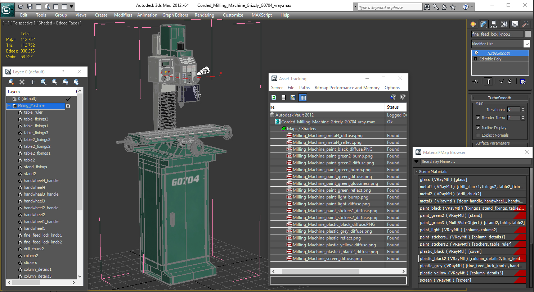Click the Favorites star icon

click(x=453, y=7)
